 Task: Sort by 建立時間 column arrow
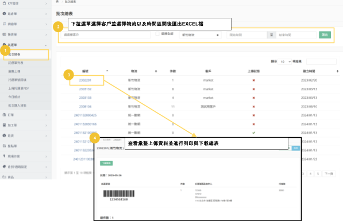coord(337,71)
